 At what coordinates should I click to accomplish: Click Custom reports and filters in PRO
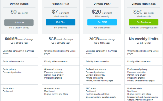[98, 94]
